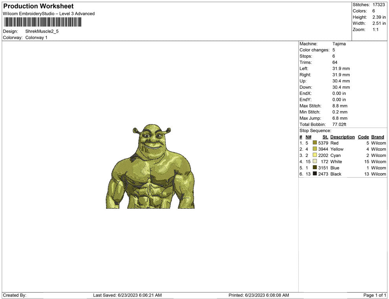
Task: Click stitch count "2473" in Black row
Action: (x=323, y=174)
